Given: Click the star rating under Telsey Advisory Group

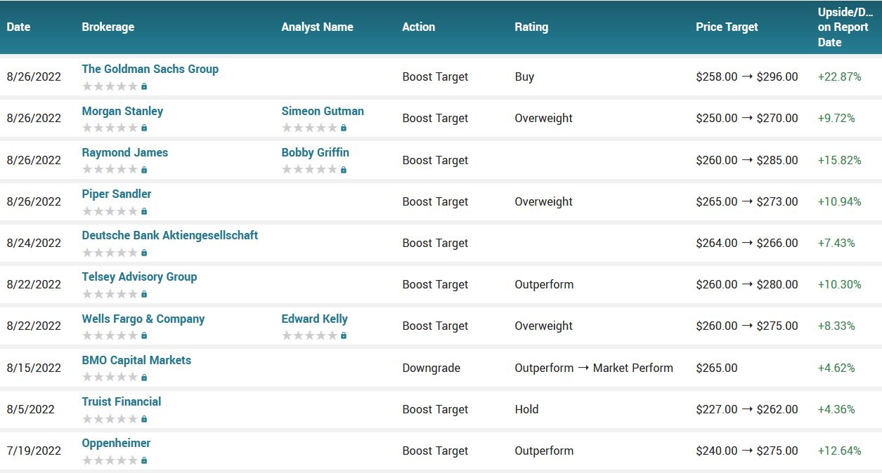Looking at the screenshot, I should point(110,293).
